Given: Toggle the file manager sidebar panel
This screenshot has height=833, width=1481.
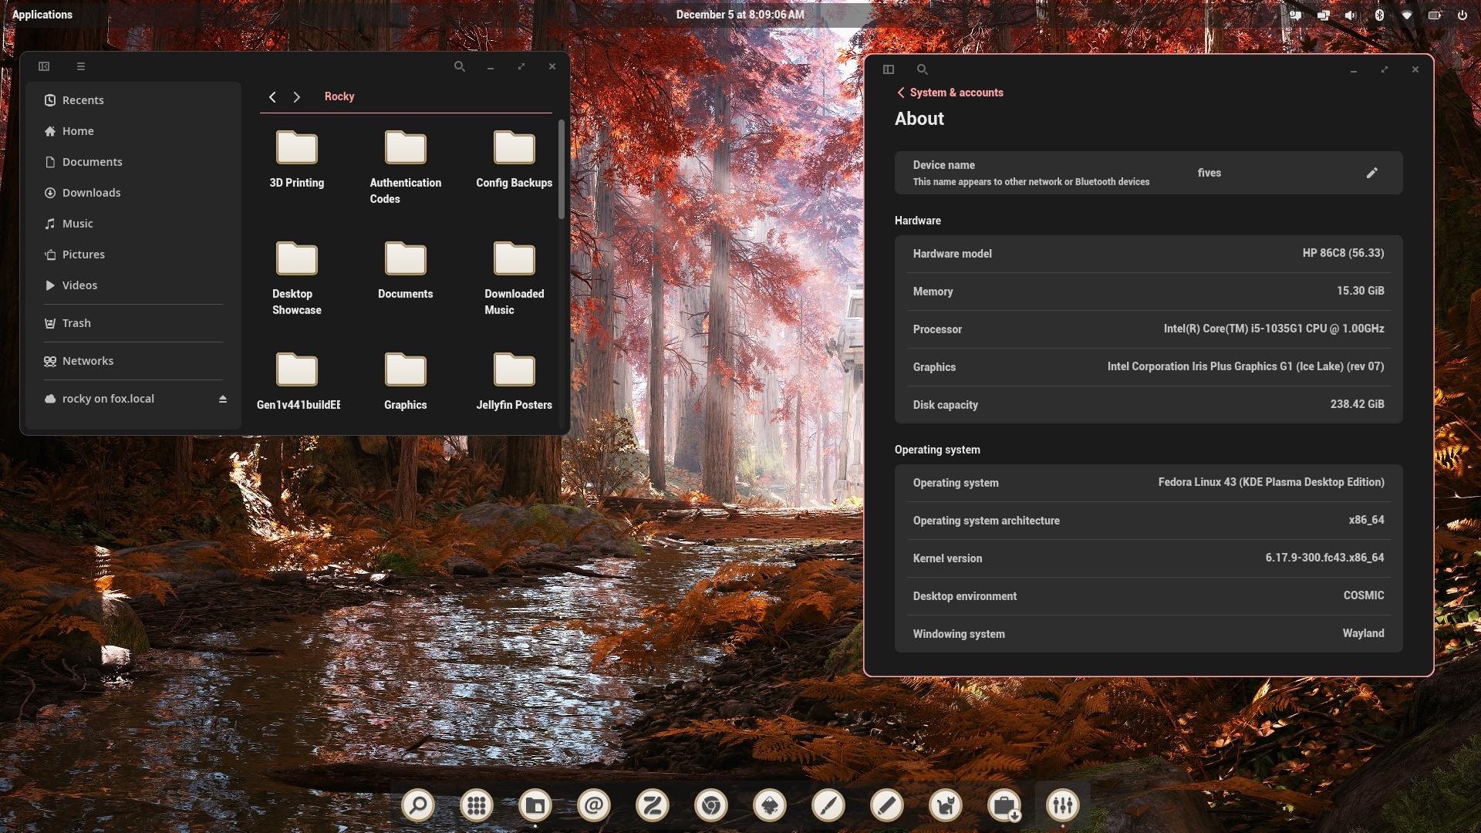Looking at the screenshot, I should pos(44,66).
